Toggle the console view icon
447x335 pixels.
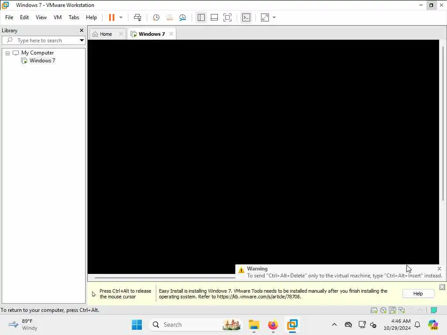tap(246, 17)
